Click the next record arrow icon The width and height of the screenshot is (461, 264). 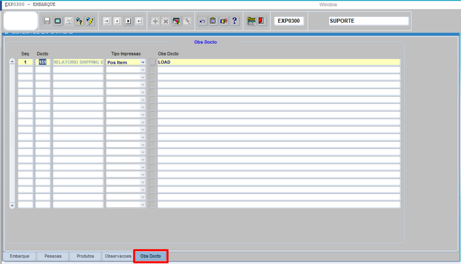click(128, 21)
